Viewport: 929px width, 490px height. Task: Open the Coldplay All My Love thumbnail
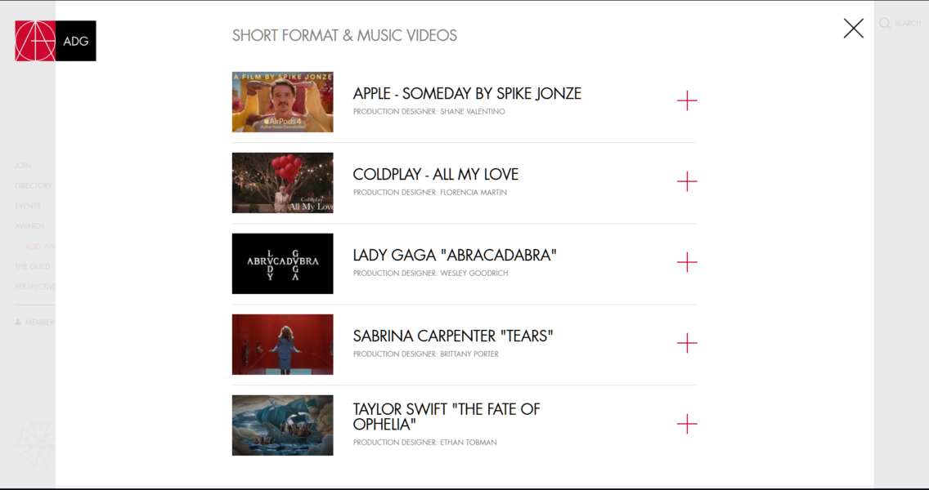tap(283, 183)
